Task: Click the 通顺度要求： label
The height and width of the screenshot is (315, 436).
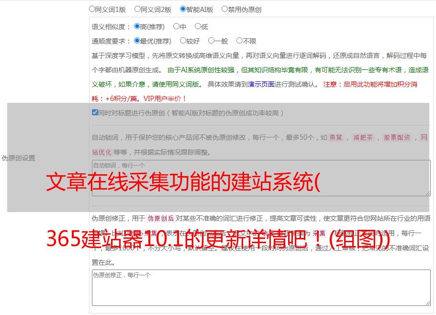Action: pos(111,41)
